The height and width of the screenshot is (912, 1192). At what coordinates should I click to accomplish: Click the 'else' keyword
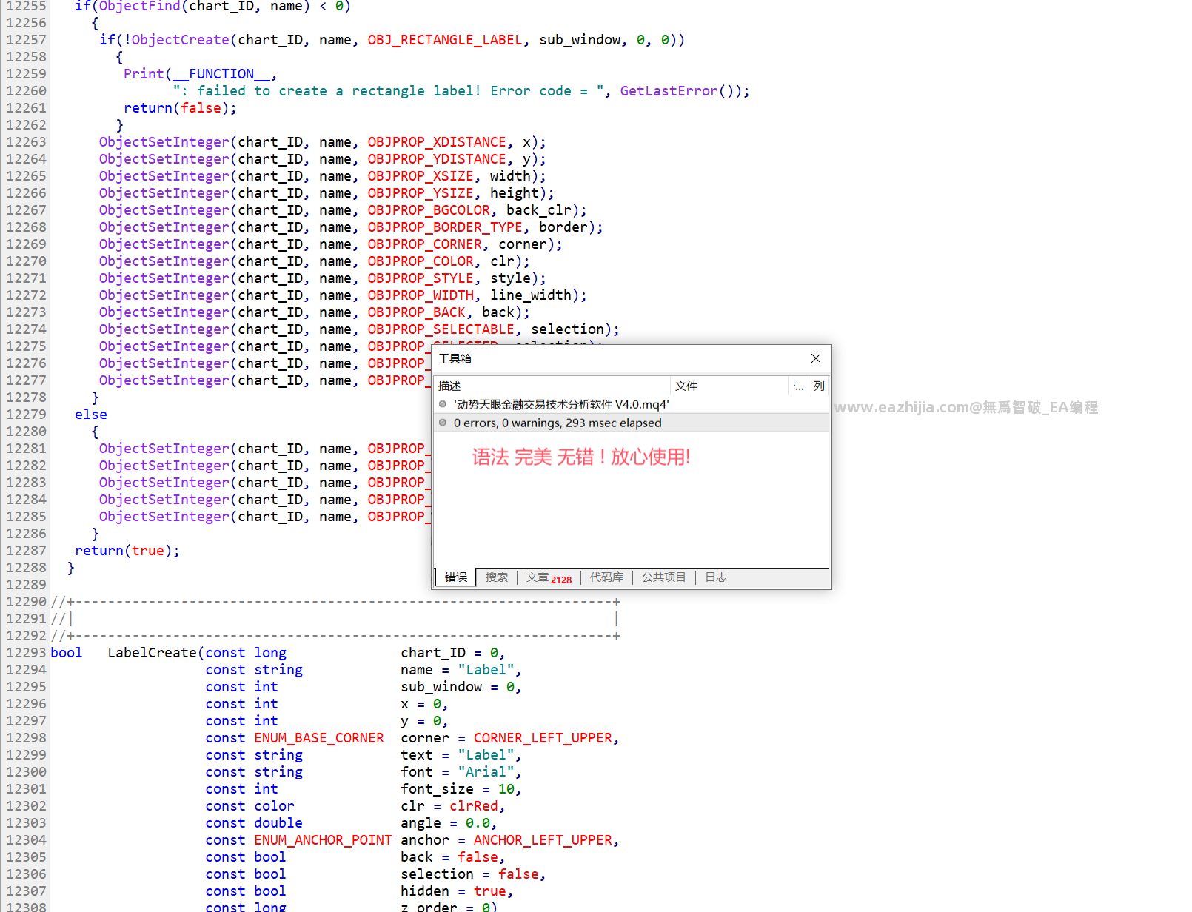point(90,415)
